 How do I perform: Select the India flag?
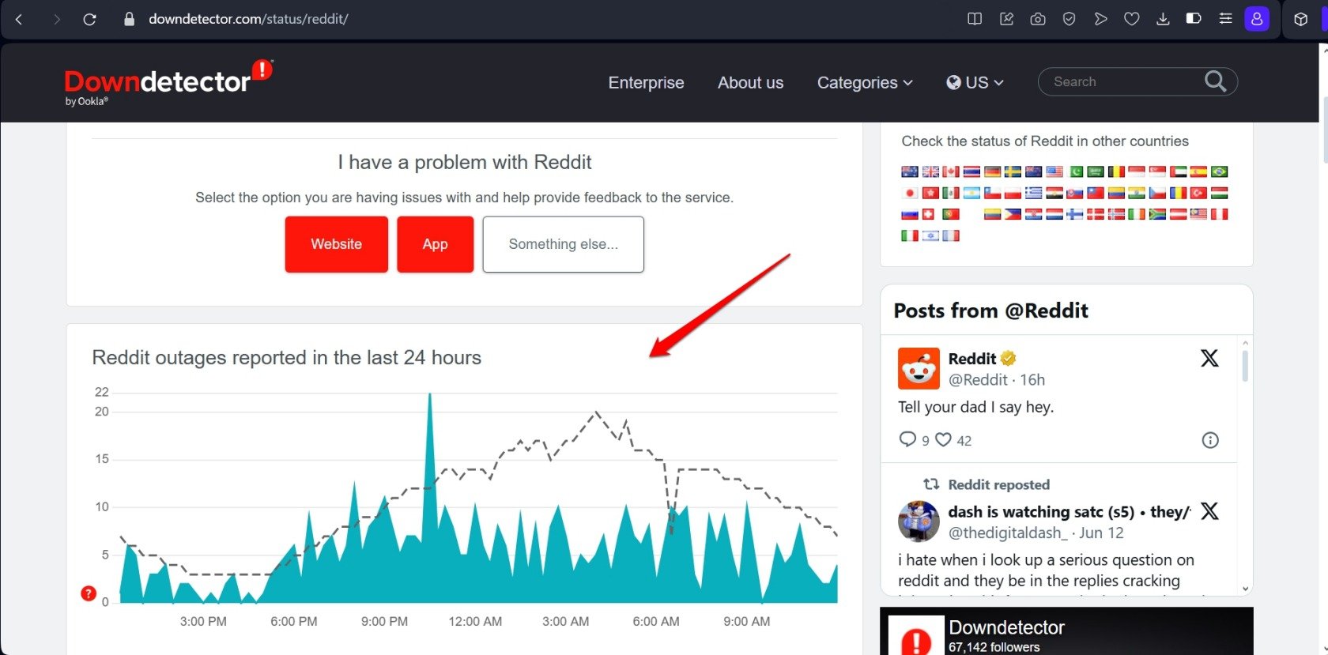[1137, 193]
